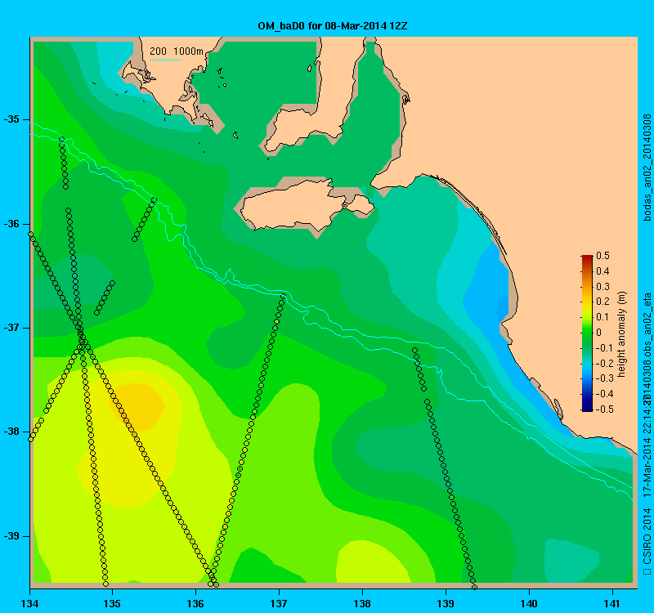The image size is (654, 613).
Task: Click the "136" longitude axis label
Action: click(x=195, y=603)
